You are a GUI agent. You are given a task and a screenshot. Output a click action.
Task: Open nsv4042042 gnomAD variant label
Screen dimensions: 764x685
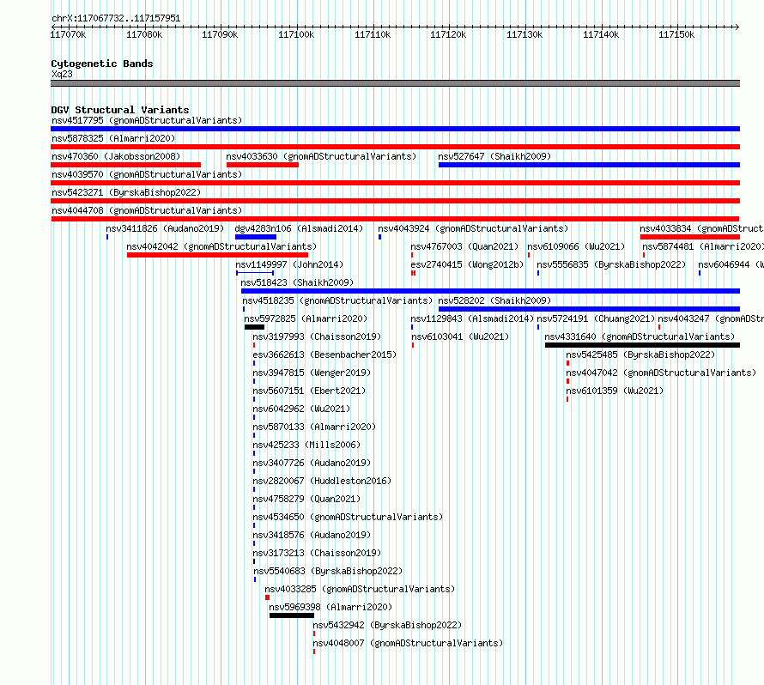tap(221, 246)
